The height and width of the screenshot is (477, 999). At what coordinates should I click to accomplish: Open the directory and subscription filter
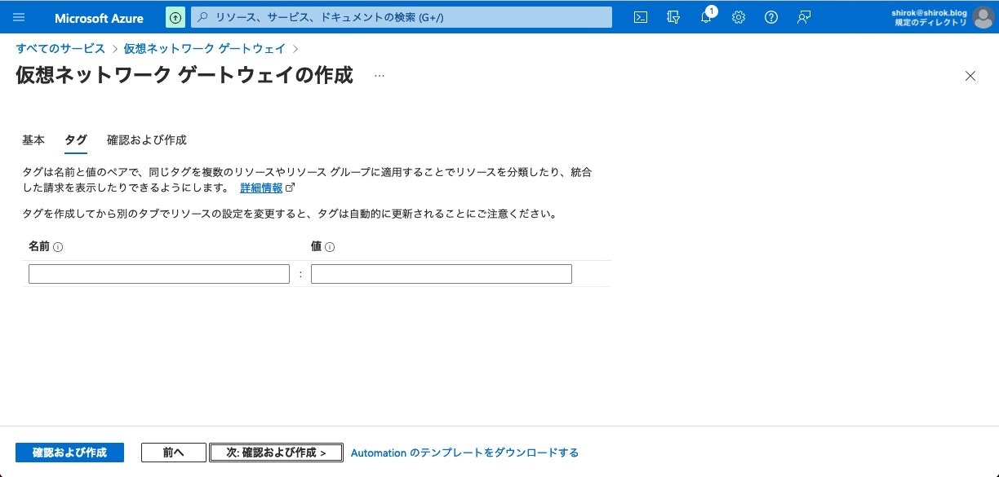pos(673,17)
